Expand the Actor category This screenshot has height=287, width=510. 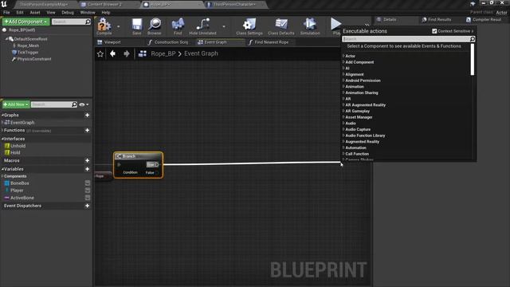pos(343,56)
